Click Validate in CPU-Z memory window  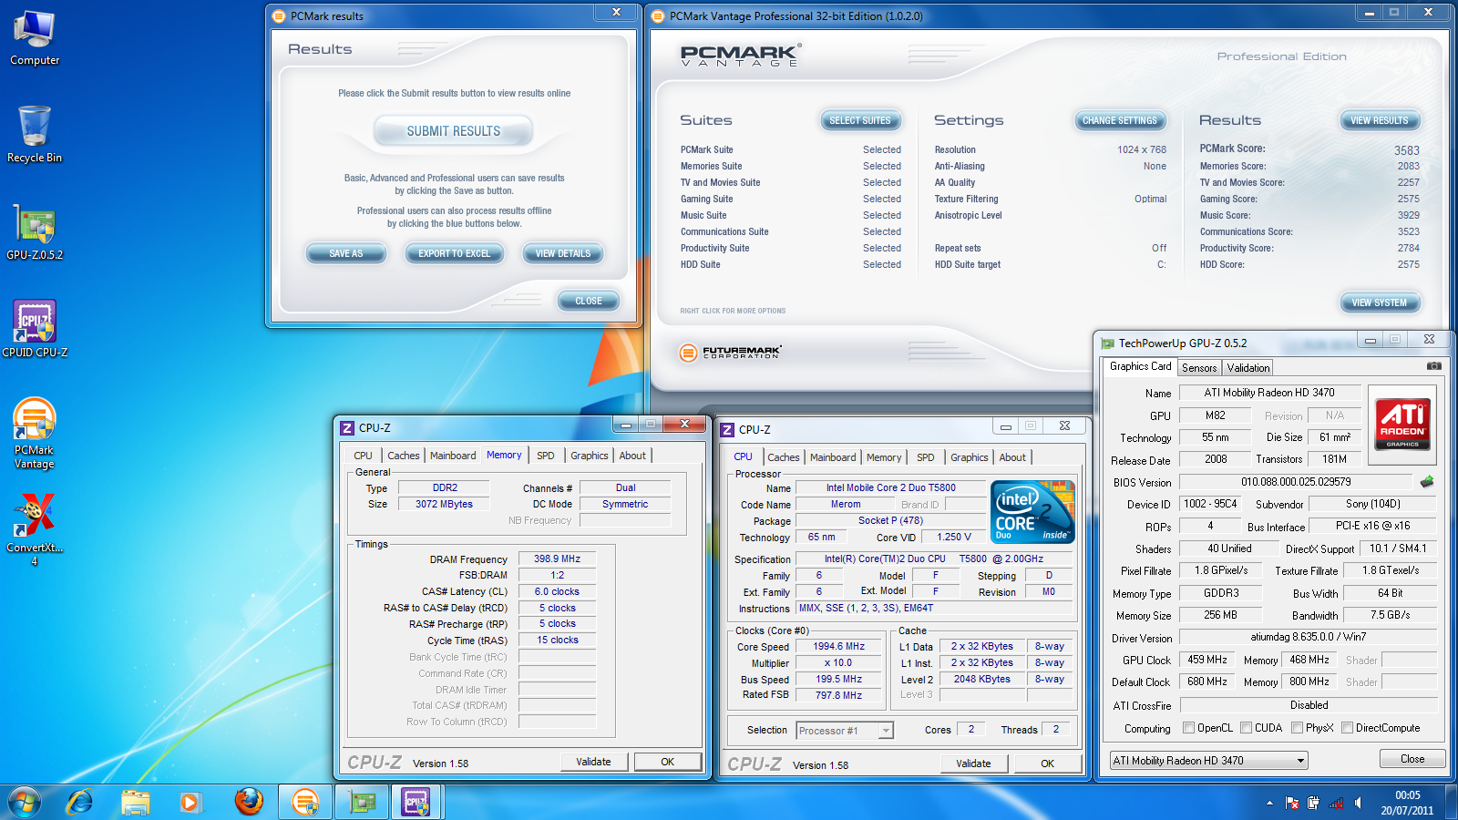tap(593, 762)
